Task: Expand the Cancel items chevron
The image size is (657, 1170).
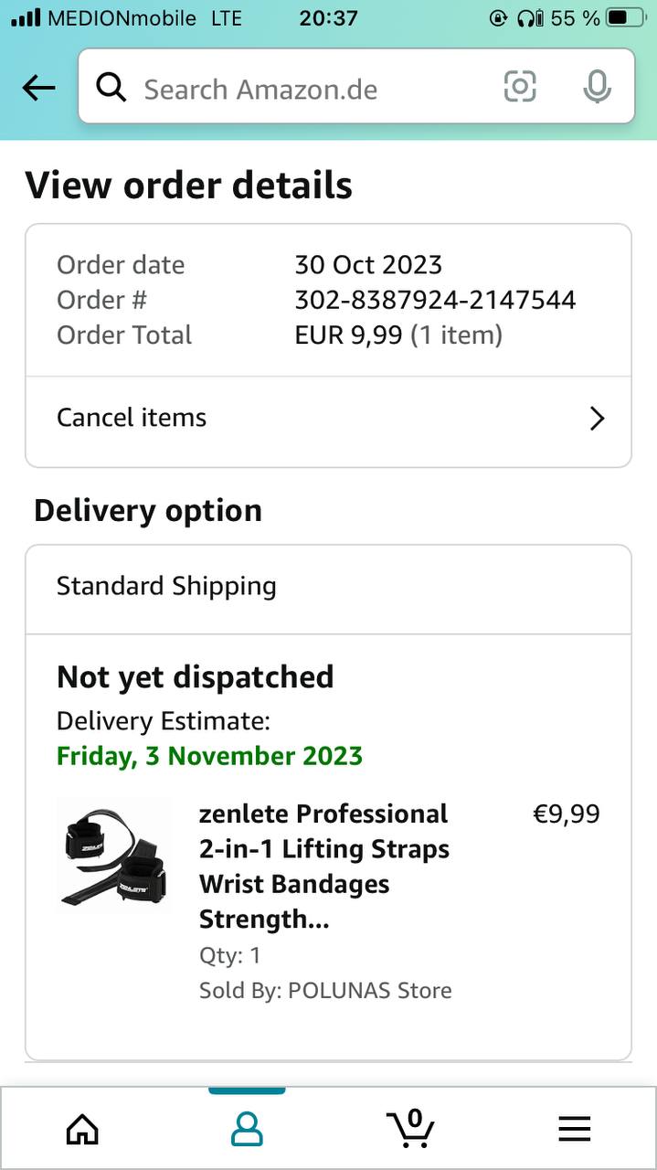Action: tap(597, 419)
